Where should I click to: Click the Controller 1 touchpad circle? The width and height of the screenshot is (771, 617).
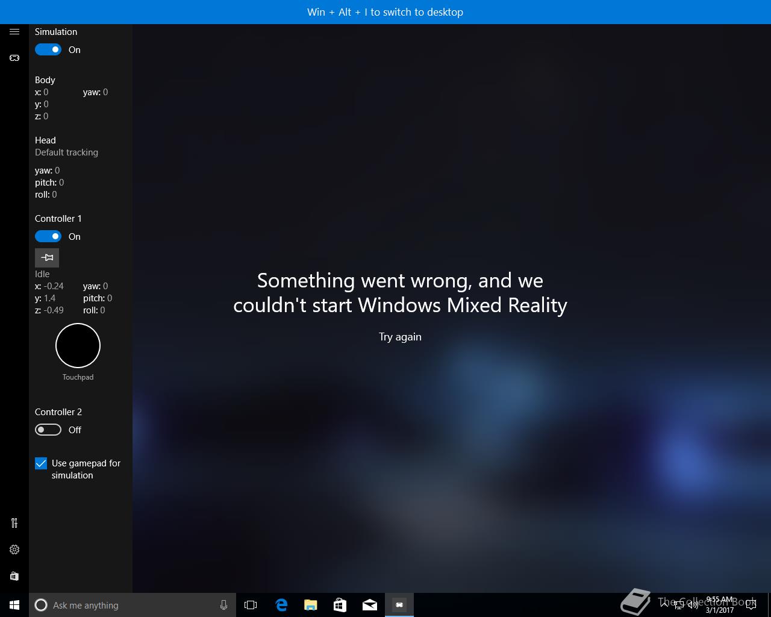[78, 346]
